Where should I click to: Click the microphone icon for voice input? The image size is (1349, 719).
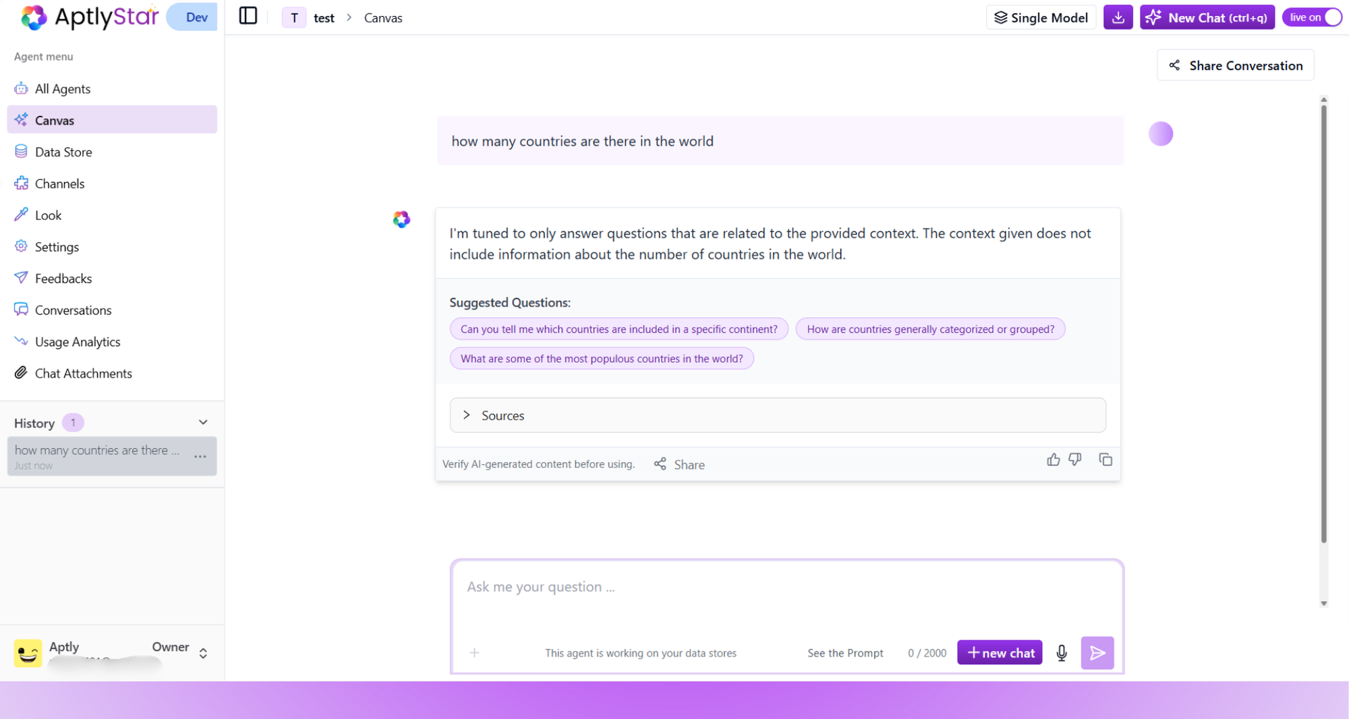[x=1061, y=653]
